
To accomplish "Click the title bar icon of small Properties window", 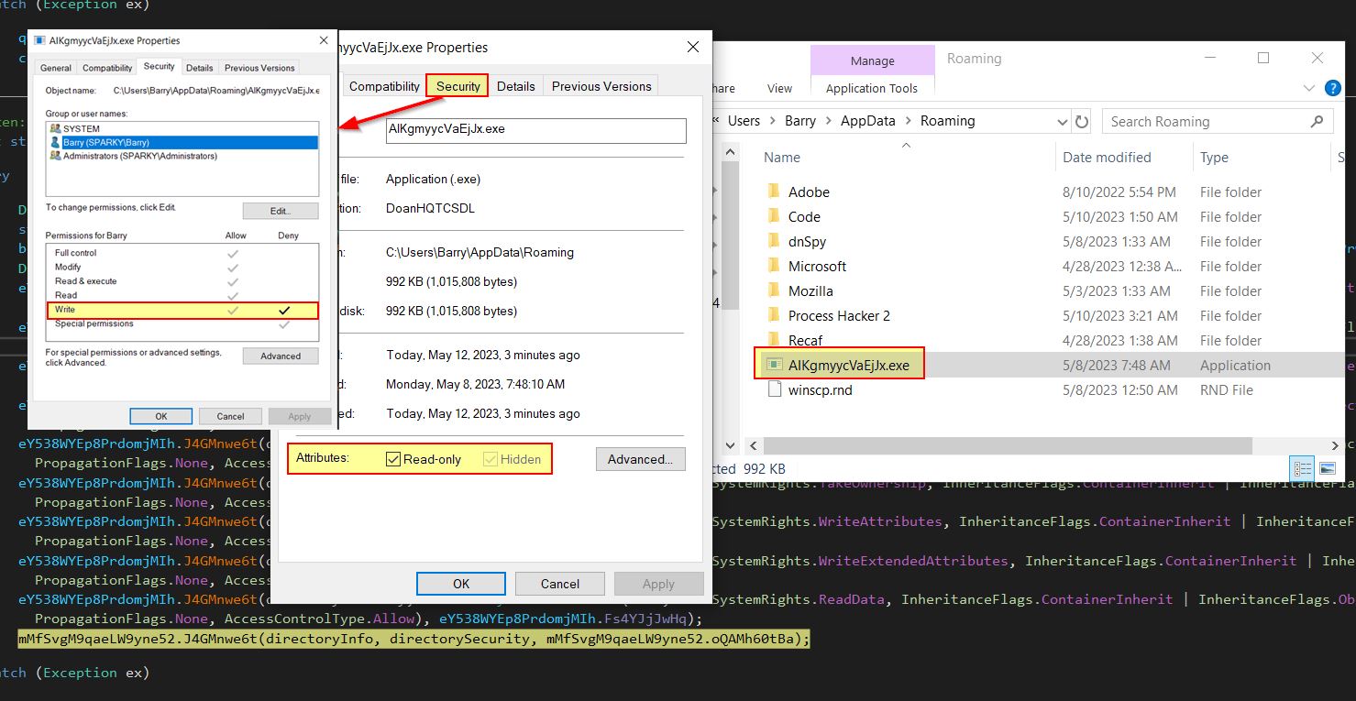I will [39, 40].
